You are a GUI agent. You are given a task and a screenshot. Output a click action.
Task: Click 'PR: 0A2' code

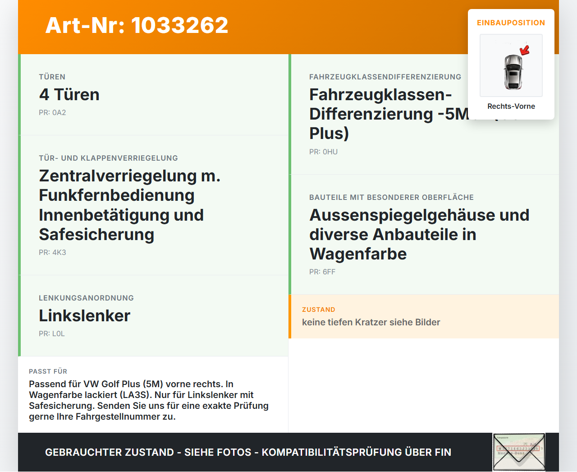52,112
